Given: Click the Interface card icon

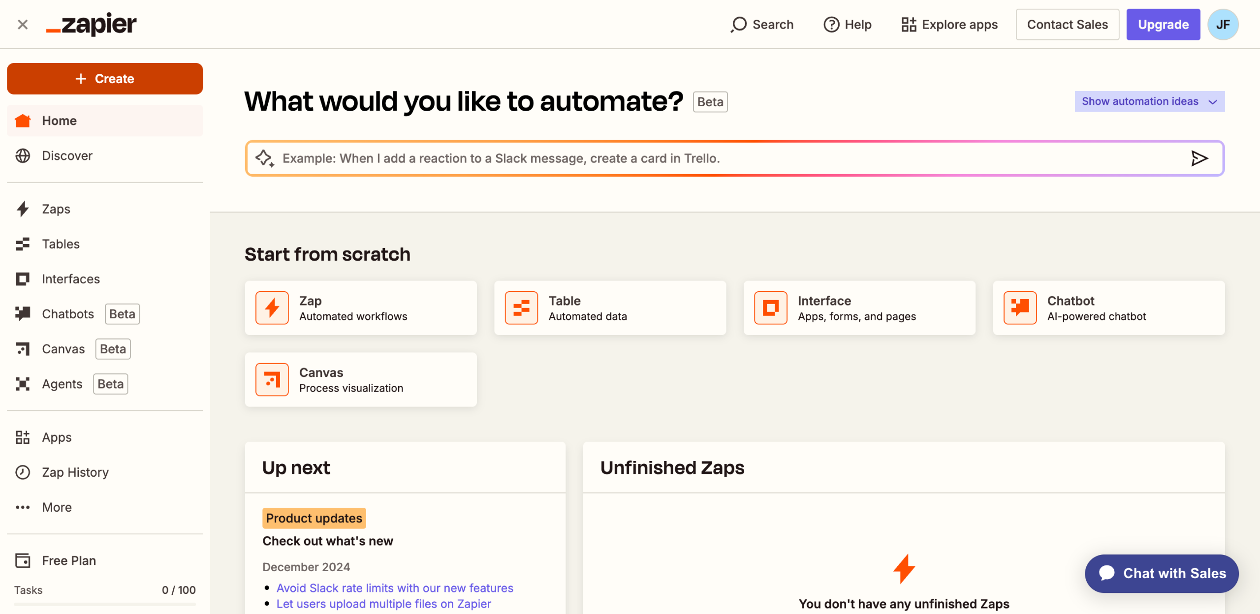Looking at the screenshot, I should pyautogui.click(x=770, y=308).
